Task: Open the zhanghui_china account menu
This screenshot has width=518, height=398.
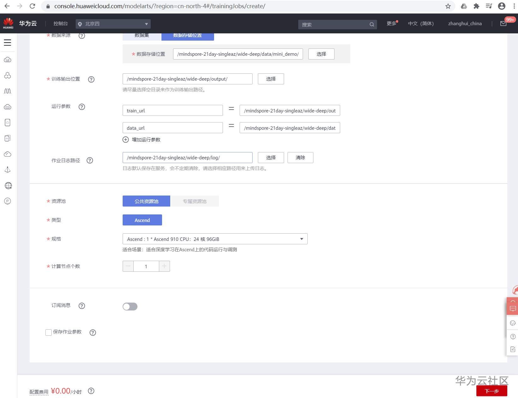Action: [465, 24]
